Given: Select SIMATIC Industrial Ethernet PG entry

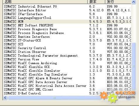Looking at the screenshot, I should tap(67, 6).
